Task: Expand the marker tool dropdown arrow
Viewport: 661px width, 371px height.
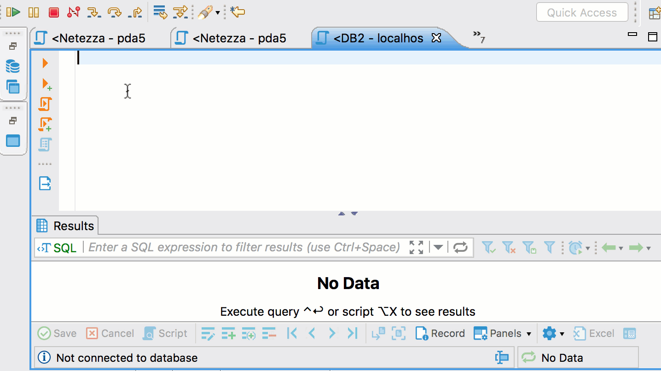Action: tap(218, 13)
